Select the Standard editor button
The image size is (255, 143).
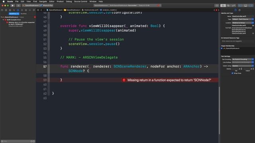(x=223, y=6)
